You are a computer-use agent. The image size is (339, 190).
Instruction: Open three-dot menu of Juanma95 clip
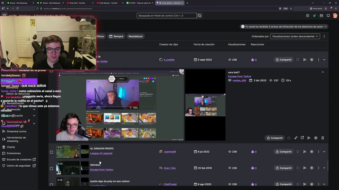pos(319,152)
